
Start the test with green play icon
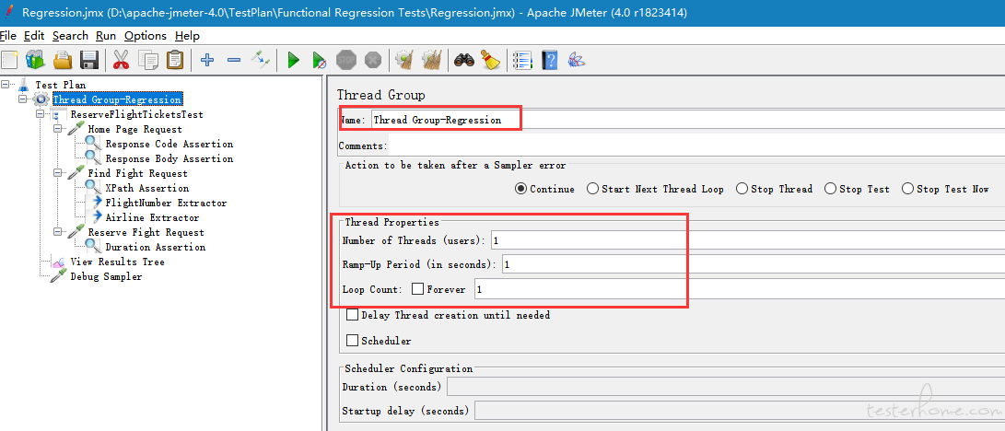pos(294,60)
